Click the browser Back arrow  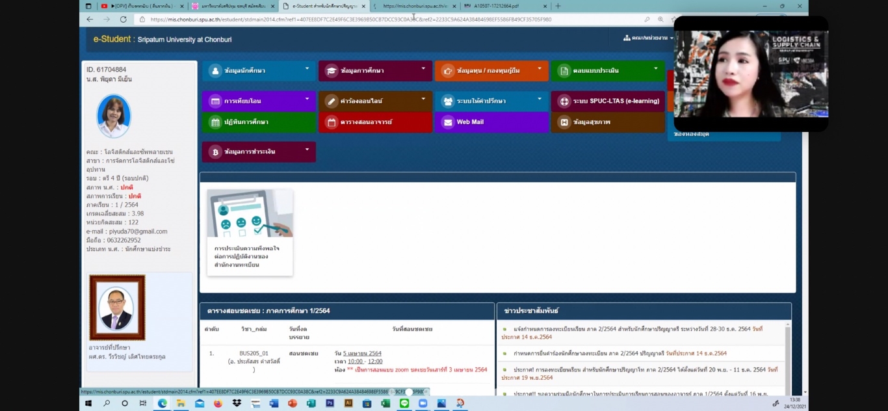[90, 20]
